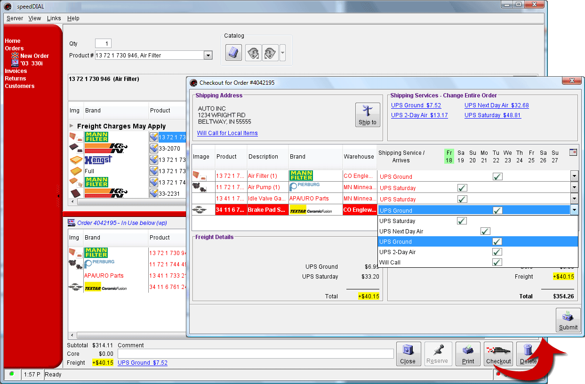
Task: Toggle UPS Ground checkbox for the Air Filter row
Action: (x=497, y=176)
